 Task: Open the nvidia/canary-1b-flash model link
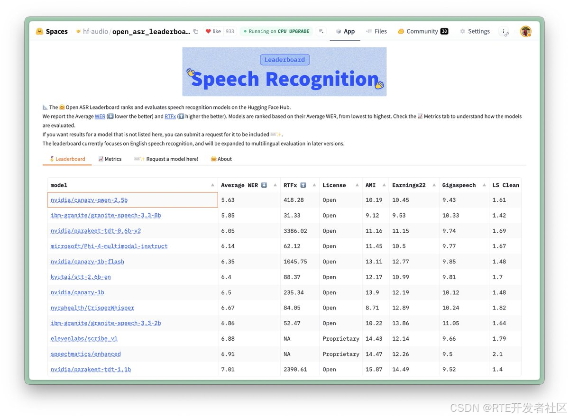point(87,262)
